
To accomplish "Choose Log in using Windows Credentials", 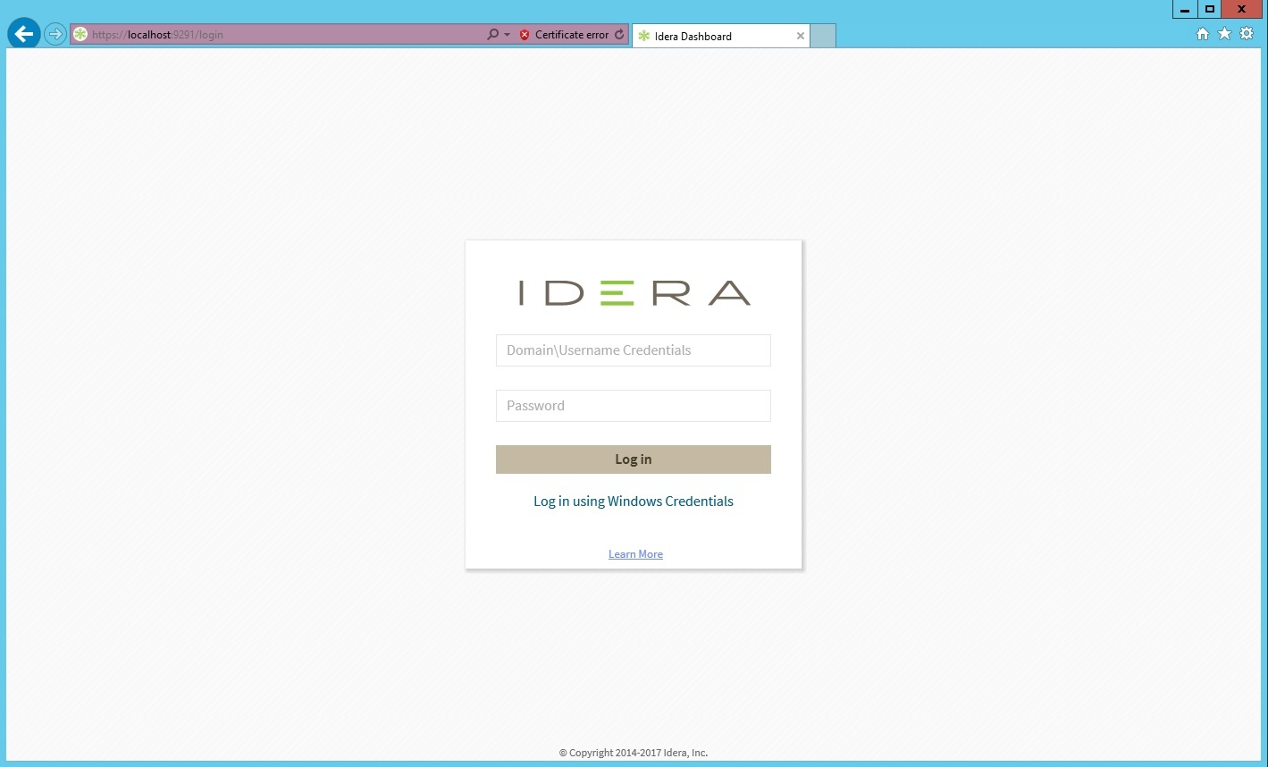I will 633,501.
